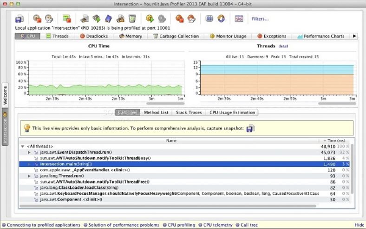Click the blue book toolbar icon
366x229 pixels.
(x=108, y=19)
